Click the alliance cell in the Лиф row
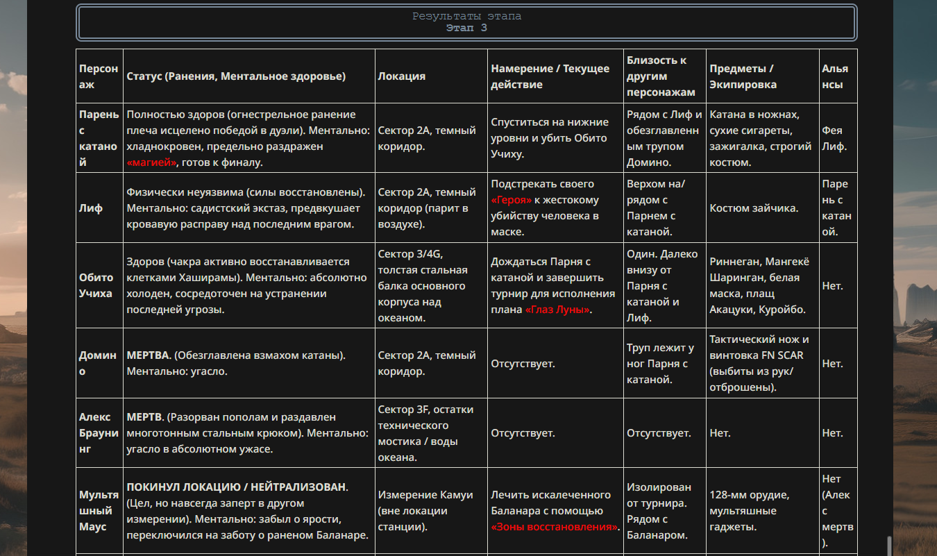Viewport: 937px width, 556px height. (x=838, y=208)
